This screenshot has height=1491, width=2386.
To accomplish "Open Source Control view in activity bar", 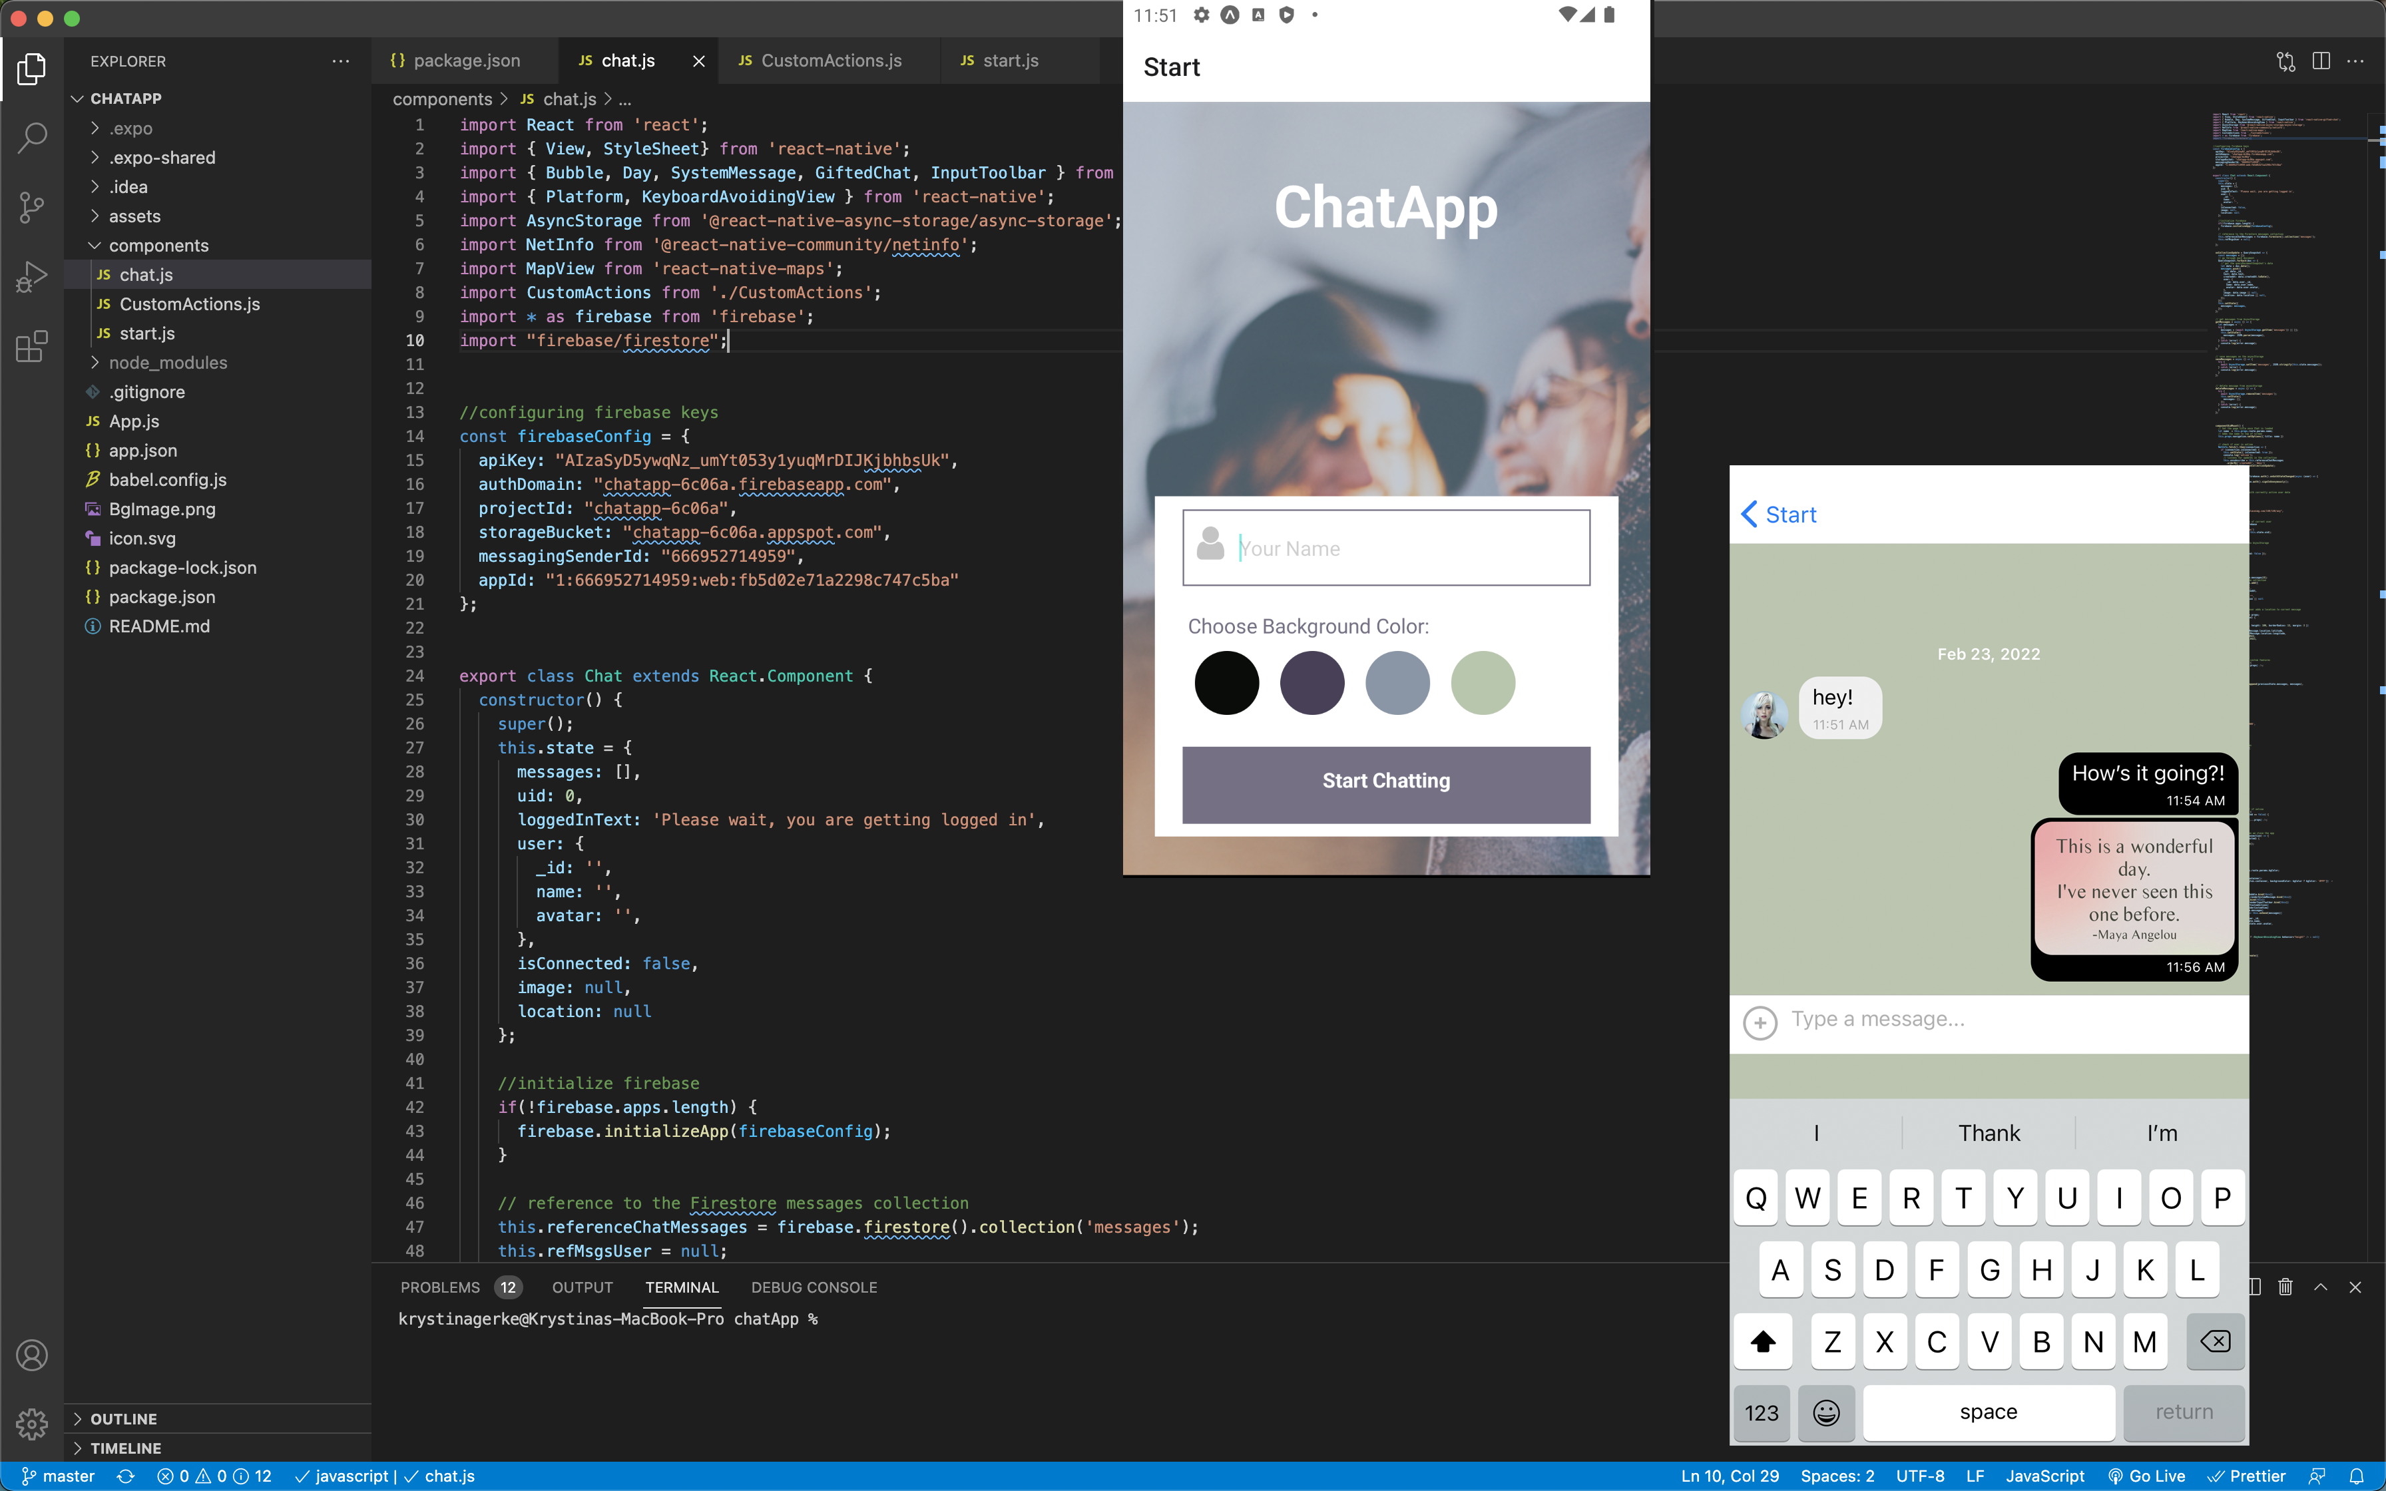I will pyautogui.click(x=31, y=207).
